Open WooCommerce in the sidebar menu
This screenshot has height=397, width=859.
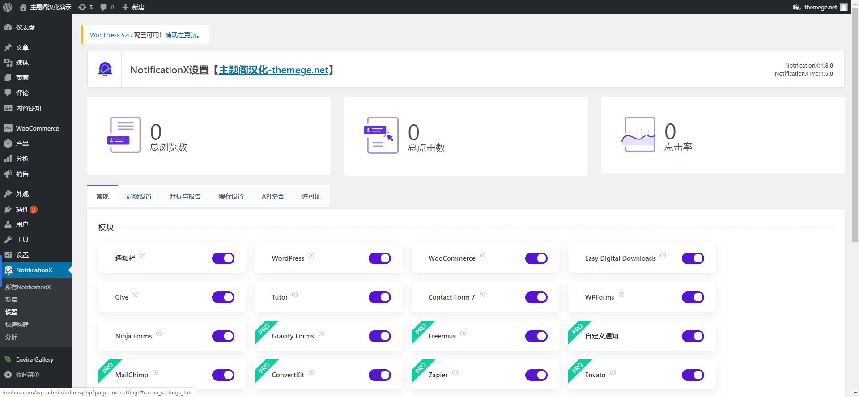(x=36, y=128)
